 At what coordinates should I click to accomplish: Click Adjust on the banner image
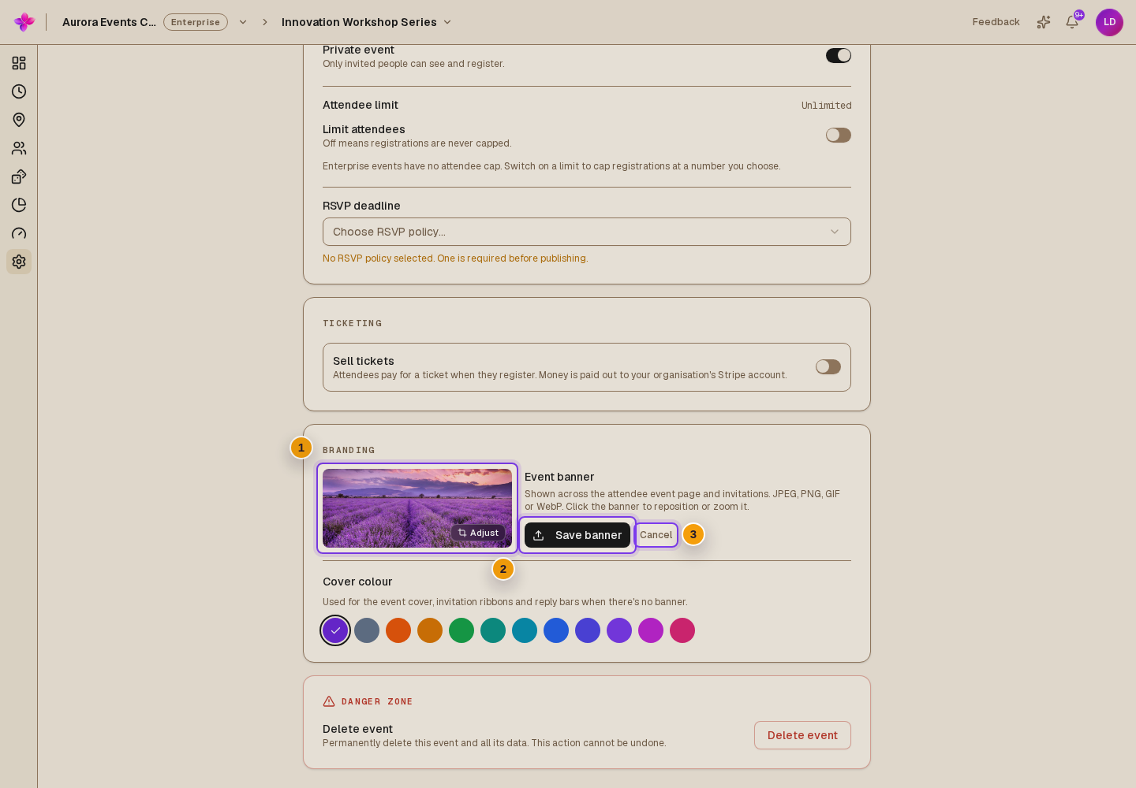478,533
